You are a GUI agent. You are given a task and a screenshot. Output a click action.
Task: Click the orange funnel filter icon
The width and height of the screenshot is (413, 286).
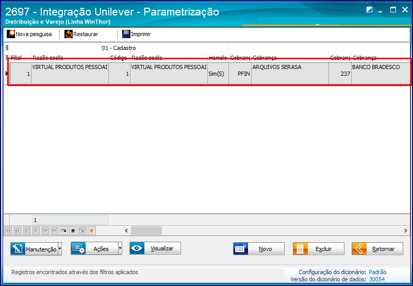(x=91, y=231)
